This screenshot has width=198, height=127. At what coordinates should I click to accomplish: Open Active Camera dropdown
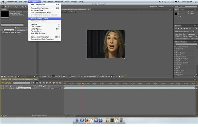pos(92,77)
